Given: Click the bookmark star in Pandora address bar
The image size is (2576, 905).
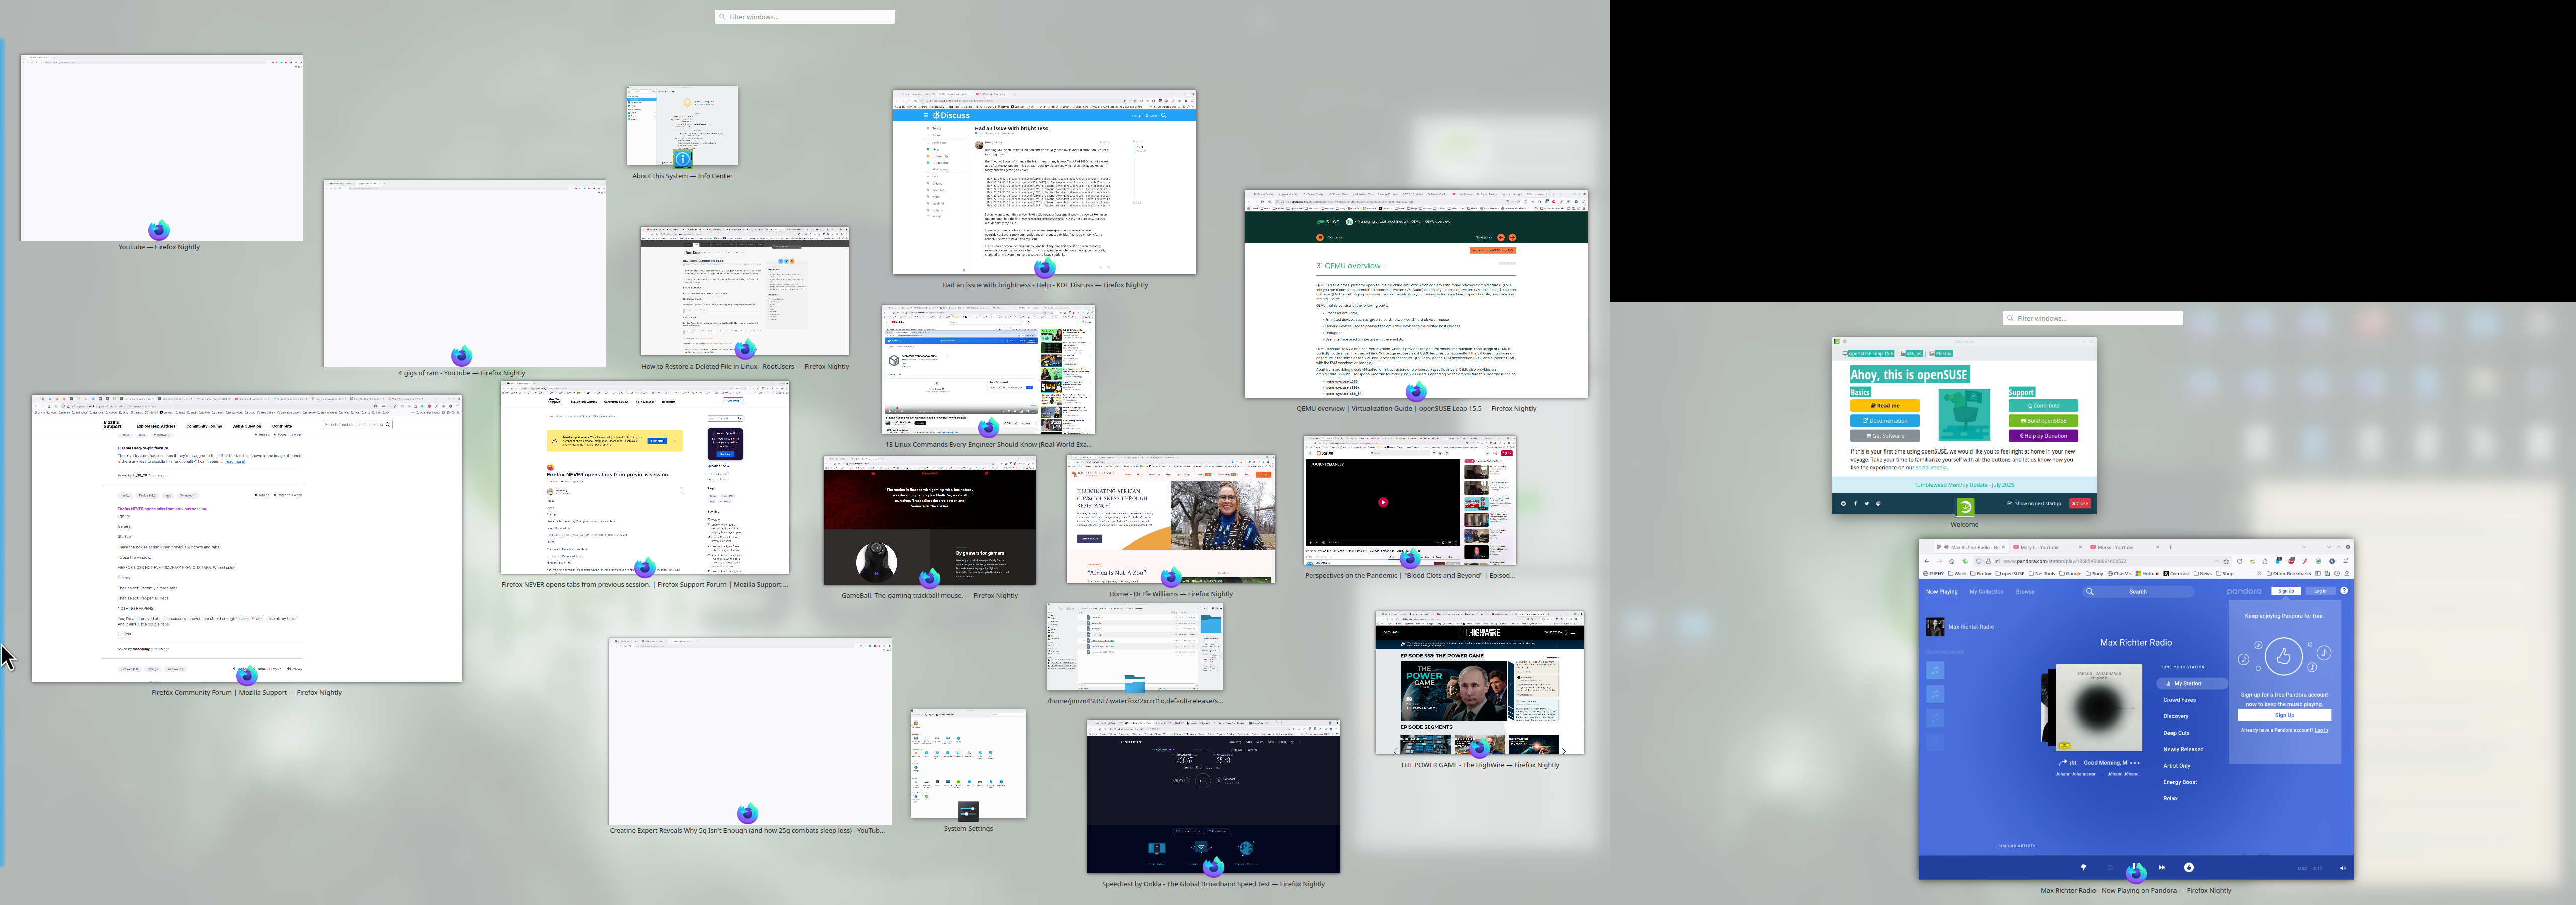Looking at the screenshot, I should [2227, 562].
